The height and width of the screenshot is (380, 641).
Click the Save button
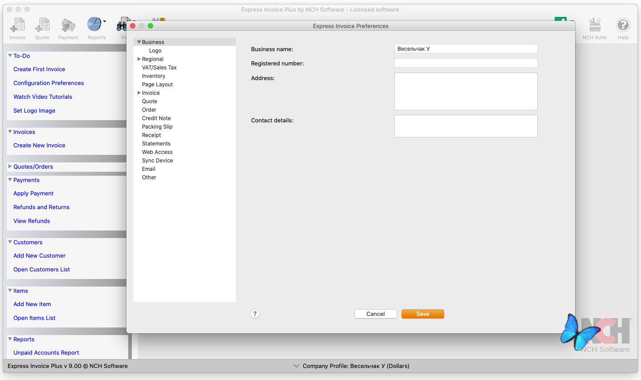click(x=423, y=314)
